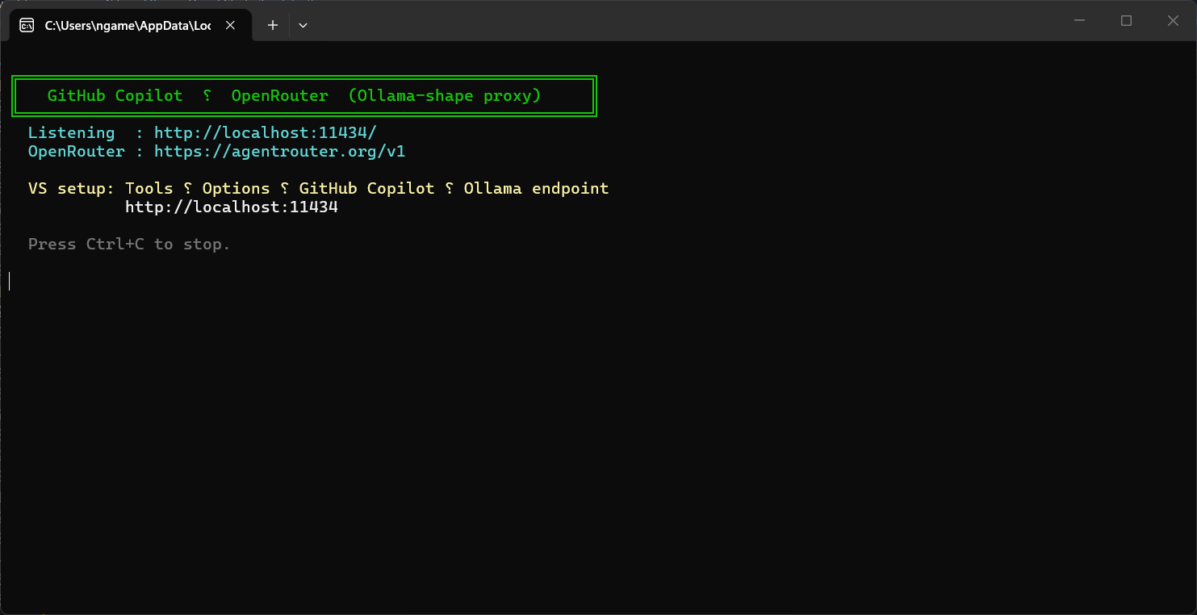Image resolution: width=1197 pixels, height=615 pixels.
Task: Click the http://localhost:11434/ listening URL
Action: 266,132
